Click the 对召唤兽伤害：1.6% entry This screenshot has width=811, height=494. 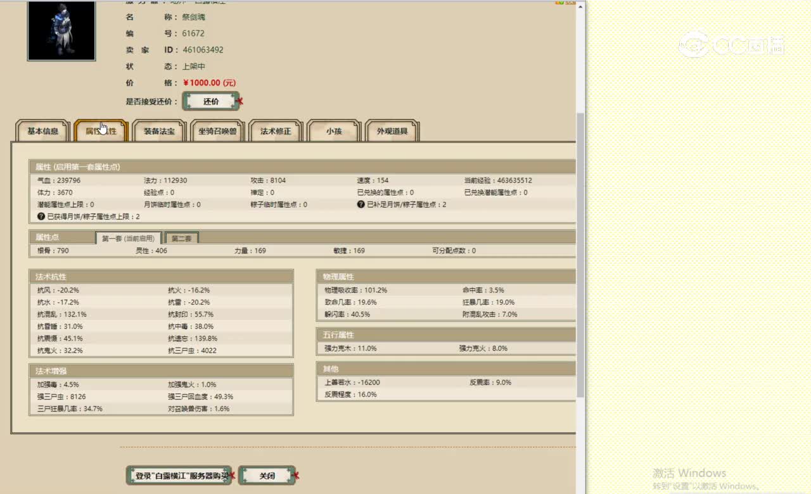pyautogui.click(x=199, y=408)
